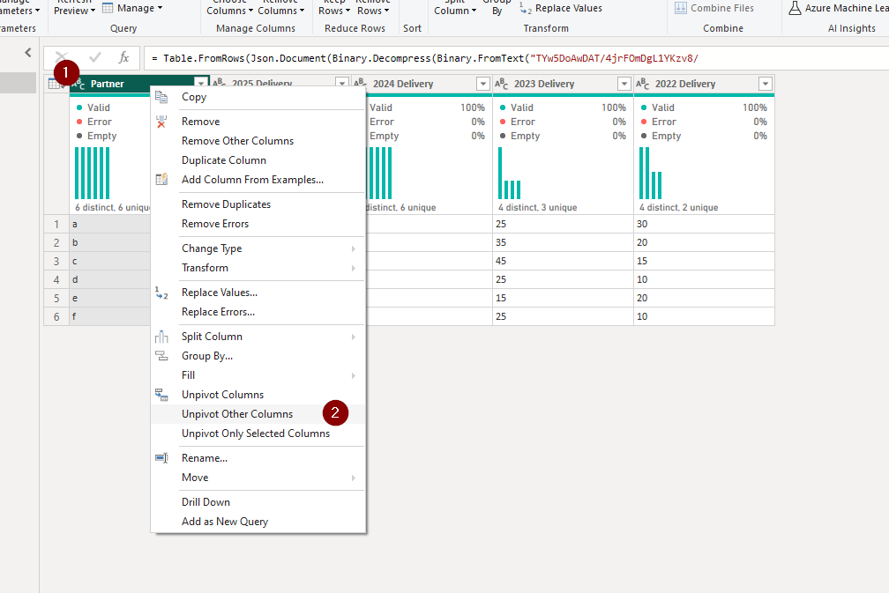Open the 2024 Delivery filter dropdown
The width and height of the screenshot is (889, 593).
tap(483, 84)
